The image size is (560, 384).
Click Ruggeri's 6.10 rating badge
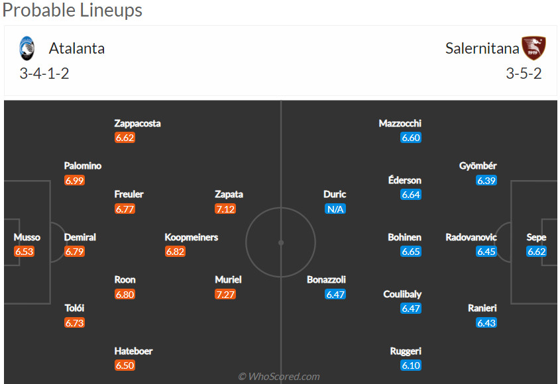411,365
